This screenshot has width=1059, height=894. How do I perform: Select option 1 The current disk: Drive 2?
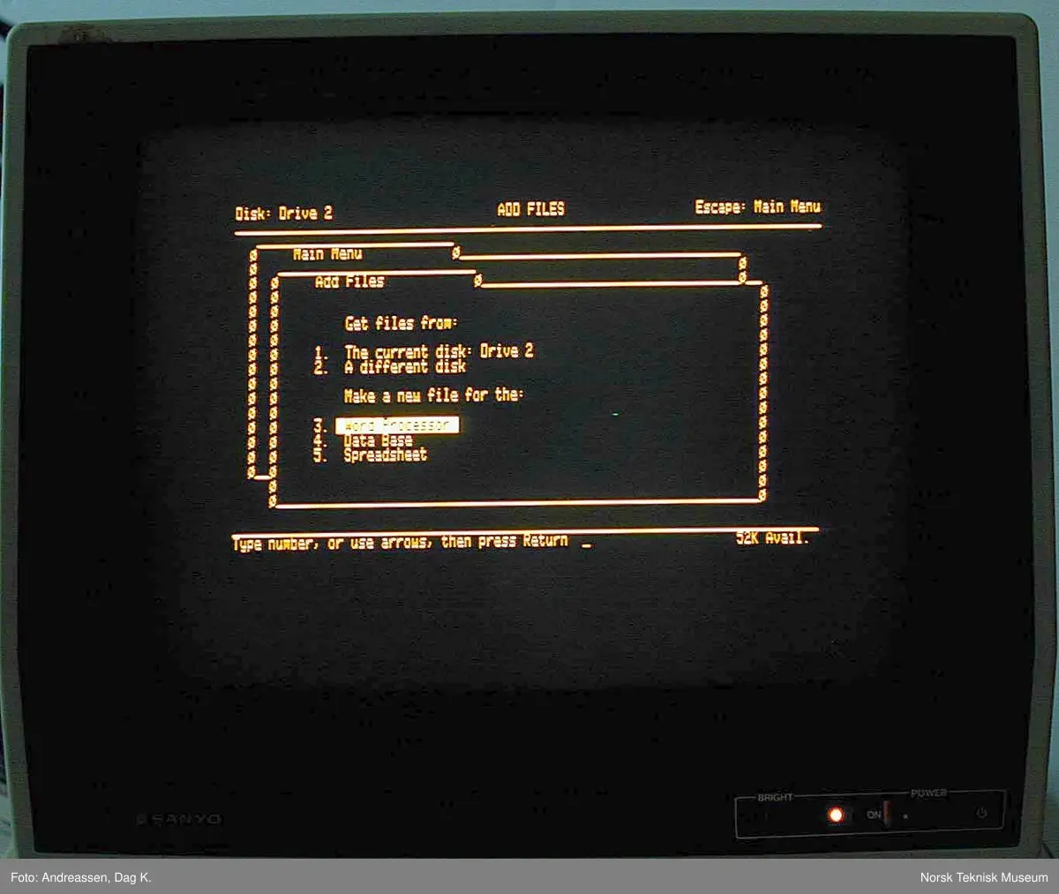click(424, 351)
